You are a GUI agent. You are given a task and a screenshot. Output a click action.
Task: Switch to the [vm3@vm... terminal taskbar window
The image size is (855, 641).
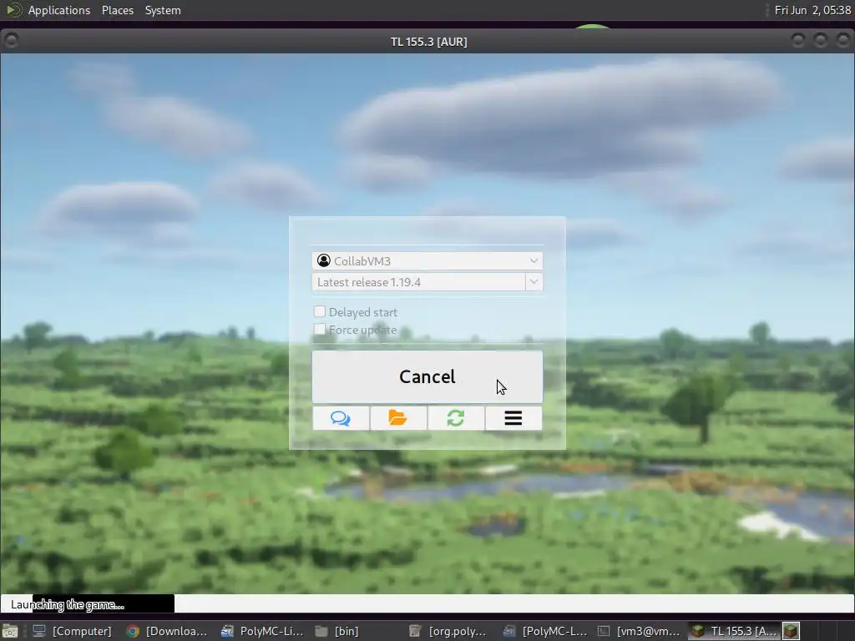[639, 631]
